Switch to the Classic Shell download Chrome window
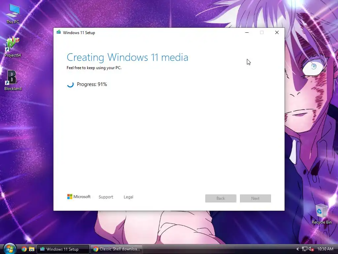Image resolution: width=338 pixels, height=254 pixels. pyautogui.click(x=117, y=249)
